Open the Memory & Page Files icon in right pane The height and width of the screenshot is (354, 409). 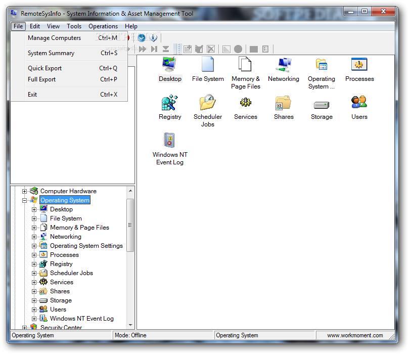pos(245,64)
